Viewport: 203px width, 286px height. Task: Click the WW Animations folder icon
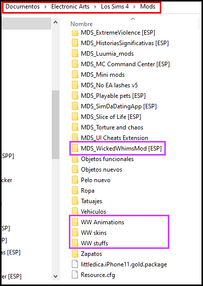[75, 222]
